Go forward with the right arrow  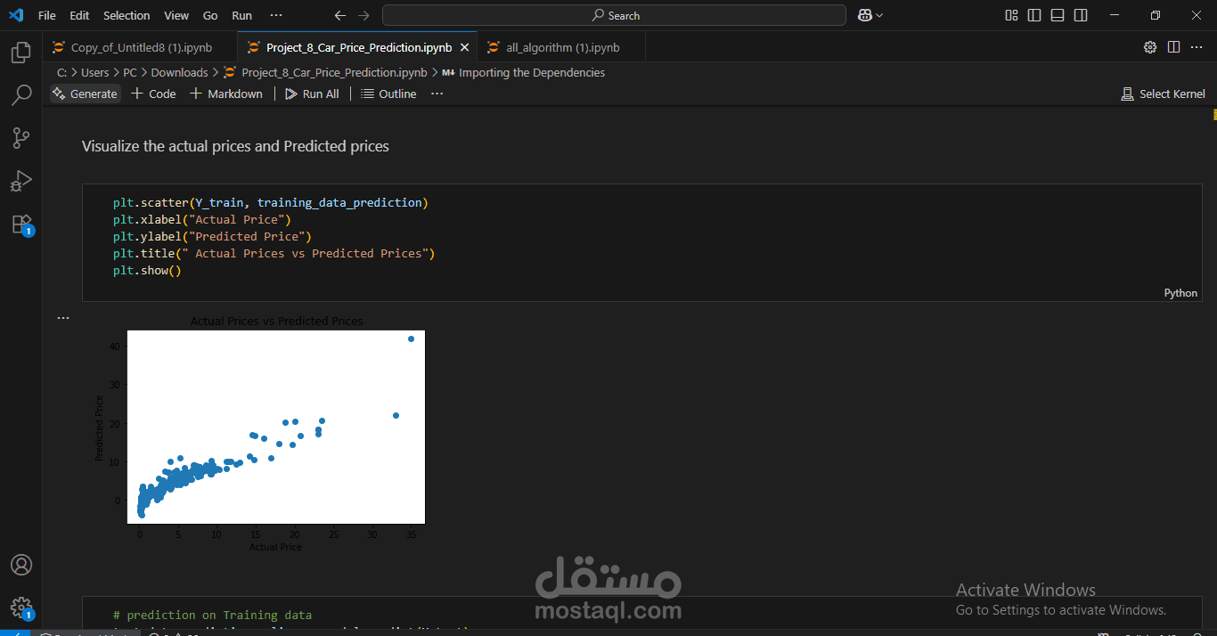[x=363, y=15]
